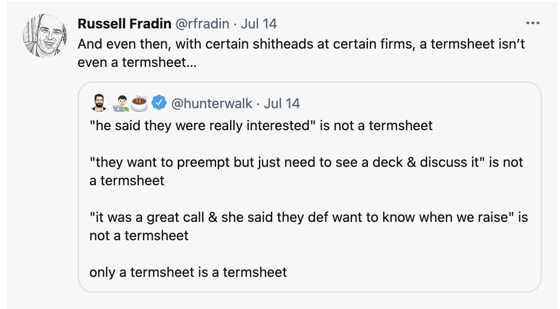
Task: Click the blue verified badge
Action: tap(159, 103)
